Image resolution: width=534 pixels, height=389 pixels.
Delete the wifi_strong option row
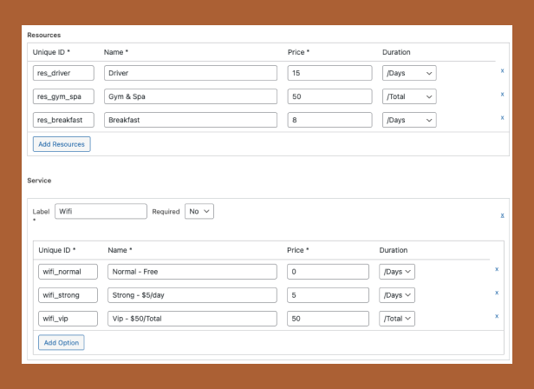(497, 293)
